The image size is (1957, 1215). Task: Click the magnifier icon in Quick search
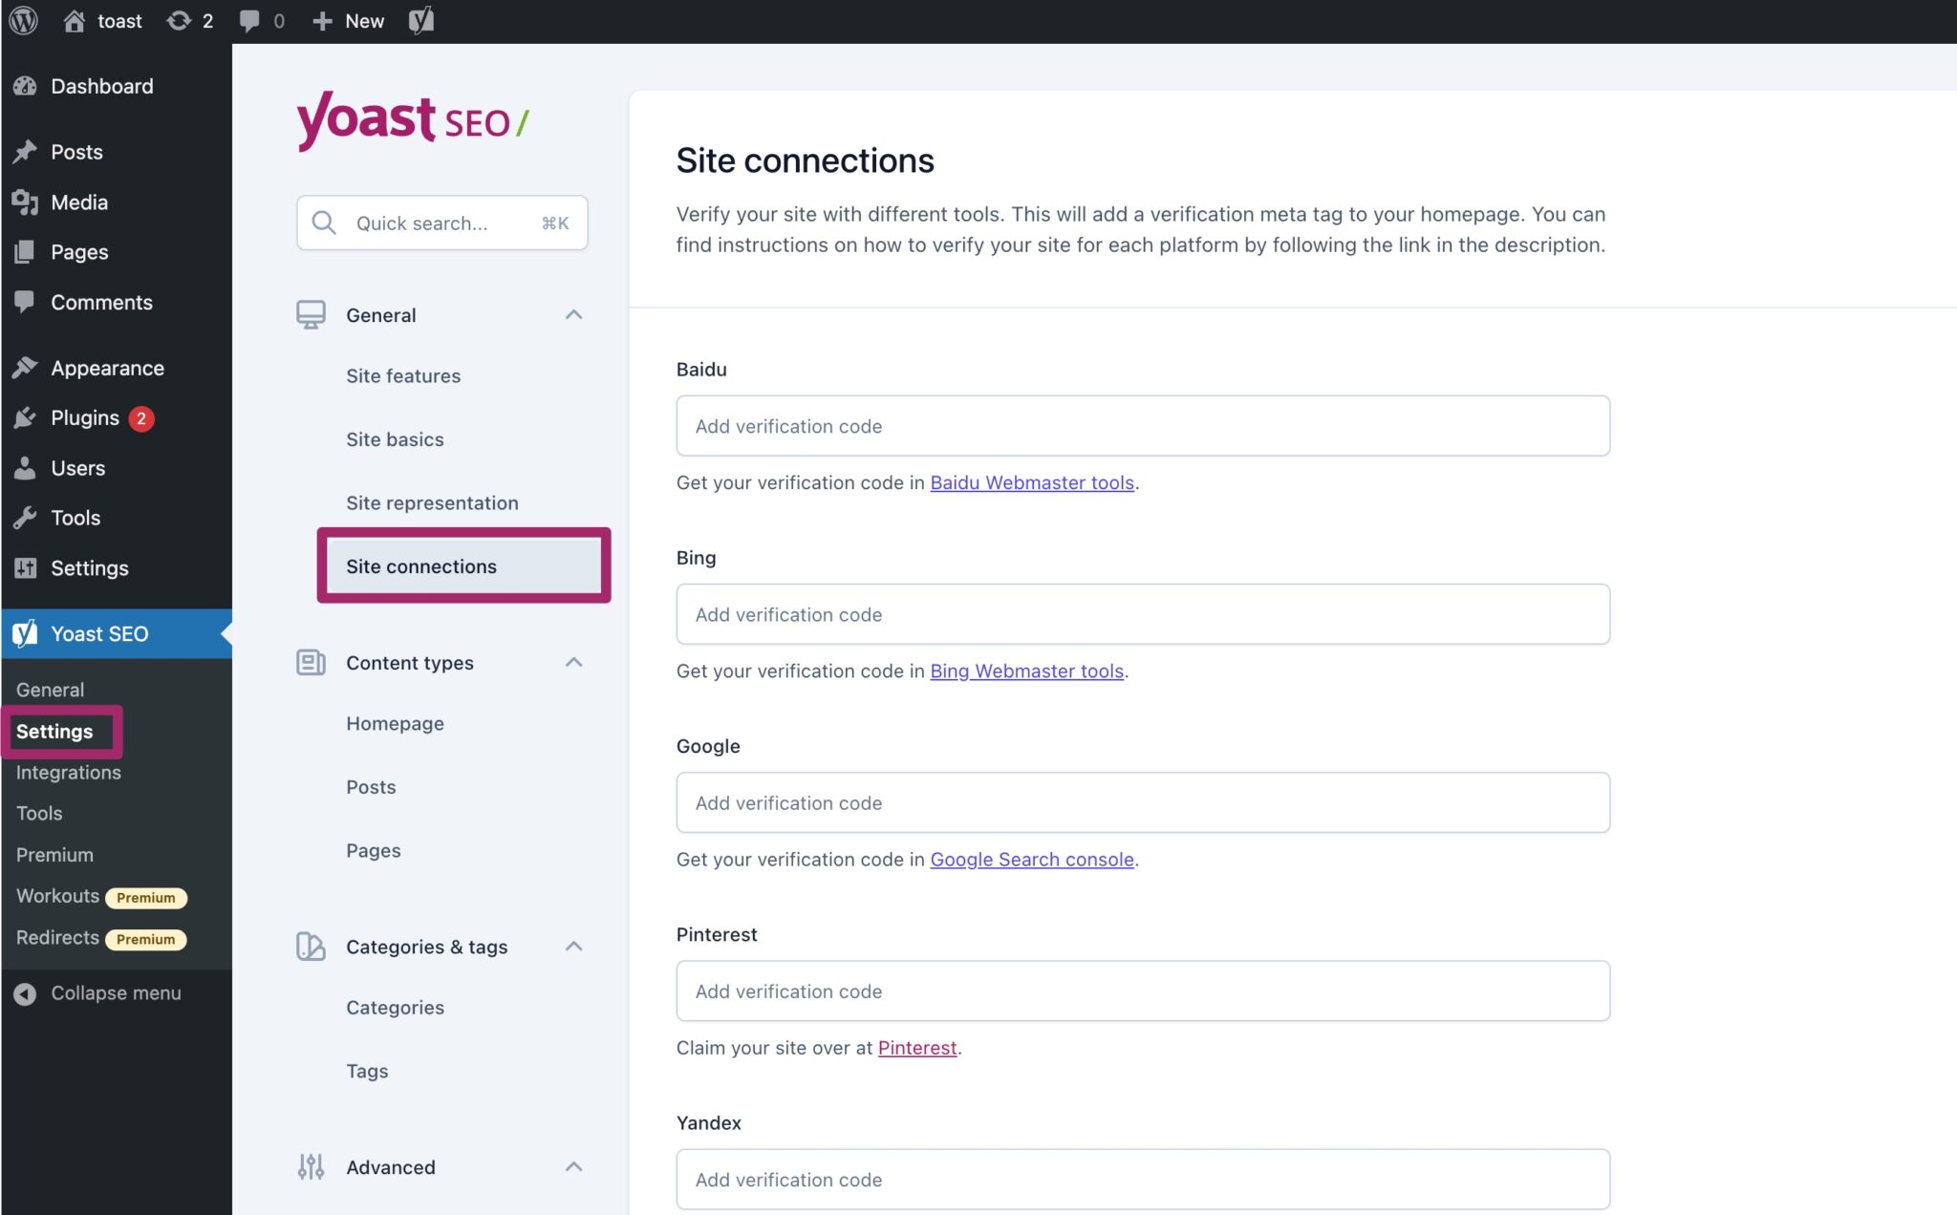point(325,223)
